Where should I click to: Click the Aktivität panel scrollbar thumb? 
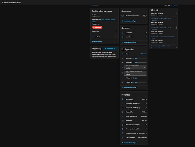pyautogui.click(x=177, y=28)
